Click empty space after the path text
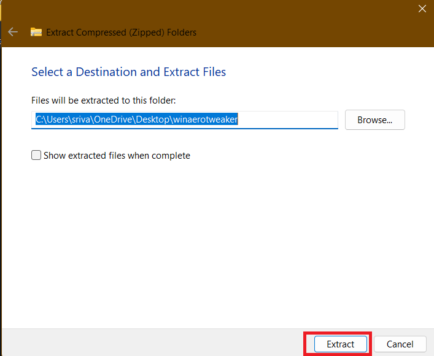Image resolution: width=434 pixels, height=356 pixels. tap(289, 120)
